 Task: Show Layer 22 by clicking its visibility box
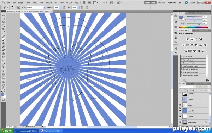pyautogui.click(x=180, y=99)
